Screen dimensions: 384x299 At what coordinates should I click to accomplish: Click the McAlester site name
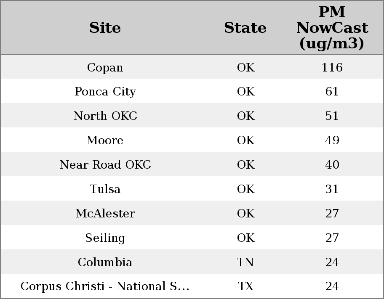click(105, 214)
